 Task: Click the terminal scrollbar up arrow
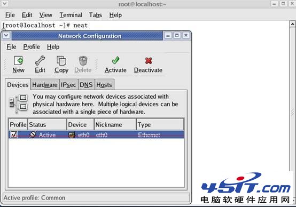click(292, 24)
